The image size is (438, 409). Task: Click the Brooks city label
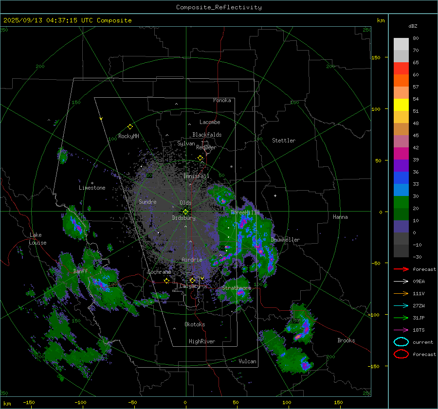click(346, 340)
